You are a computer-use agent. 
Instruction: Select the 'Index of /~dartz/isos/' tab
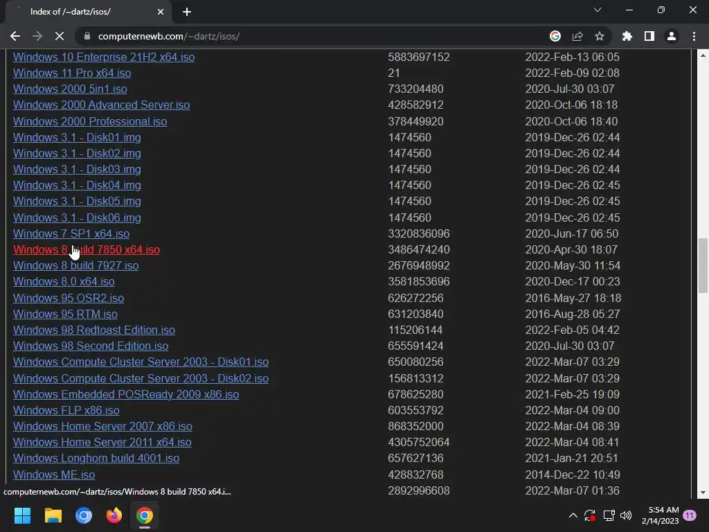click(x=89, y=12)
